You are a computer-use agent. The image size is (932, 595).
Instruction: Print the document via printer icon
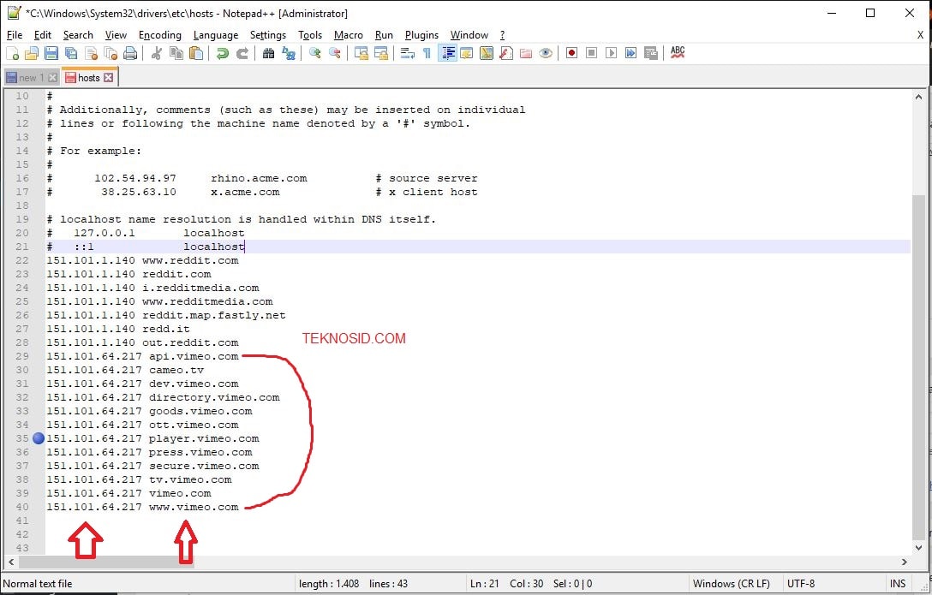130,53
